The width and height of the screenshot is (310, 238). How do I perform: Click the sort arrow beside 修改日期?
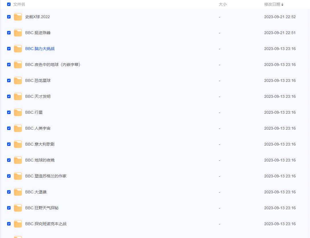tap(282, 5)
